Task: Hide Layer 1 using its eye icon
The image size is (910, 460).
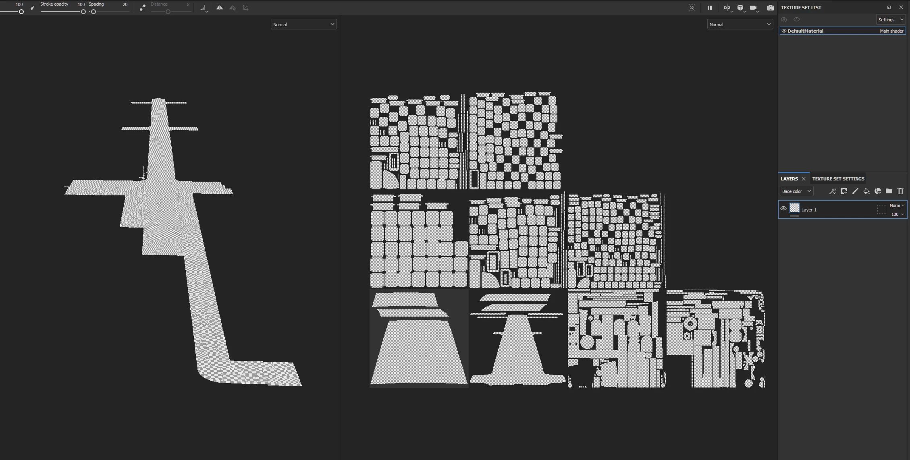Action: coord(783,209)
